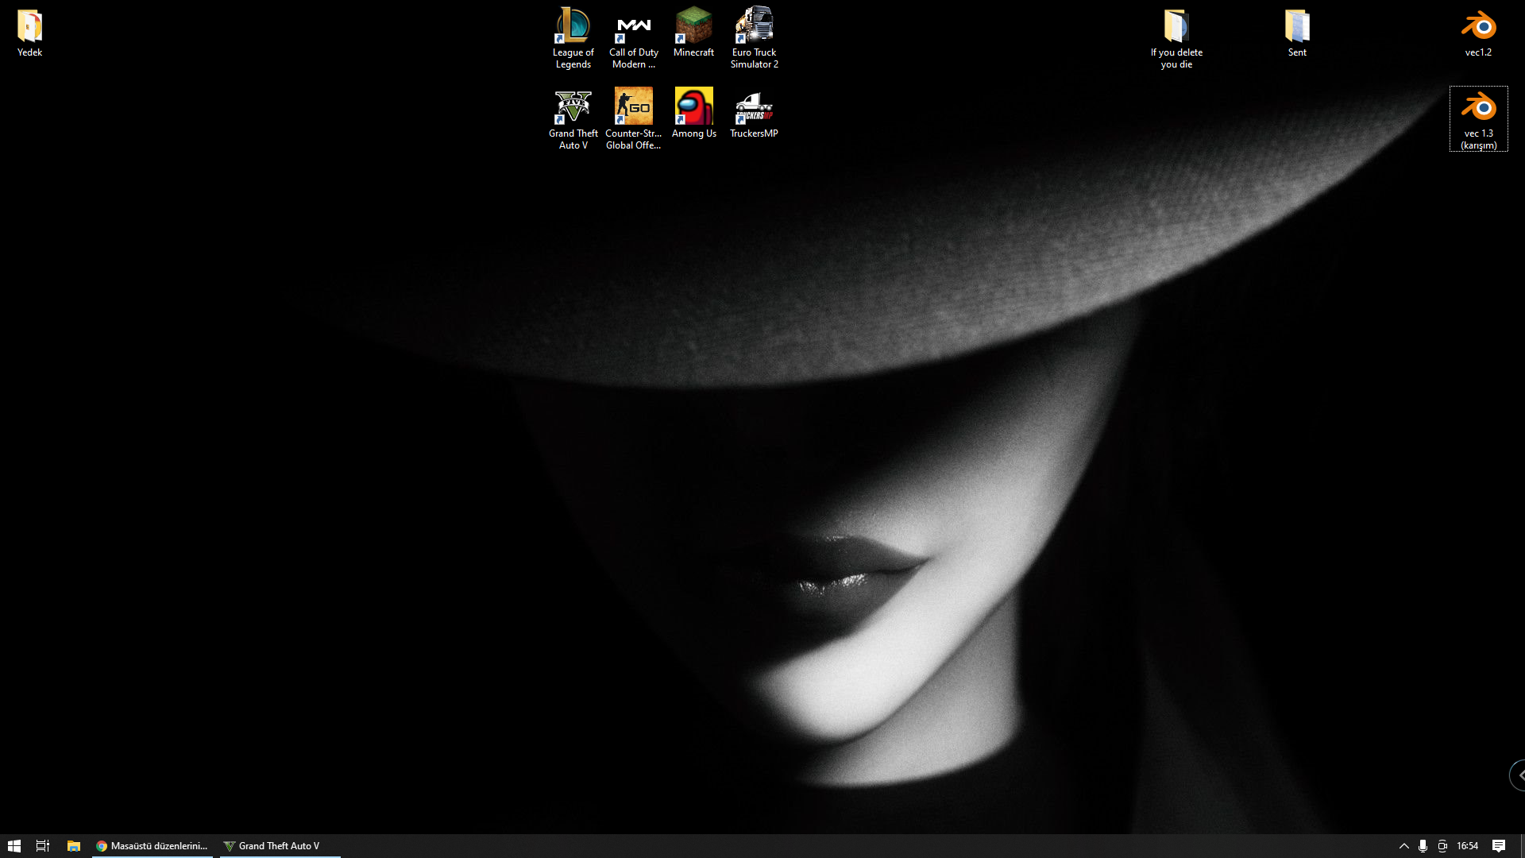Viewport: 1525px width, 858px height.
Task: Click the tray icon left of the clock
Action: point(1442,846)
